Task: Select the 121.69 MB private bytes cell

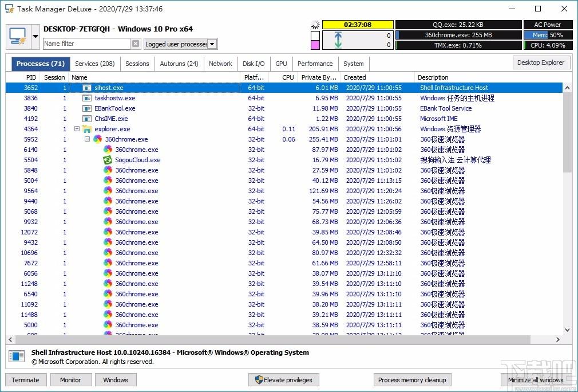Action: (x=323, y=191)
